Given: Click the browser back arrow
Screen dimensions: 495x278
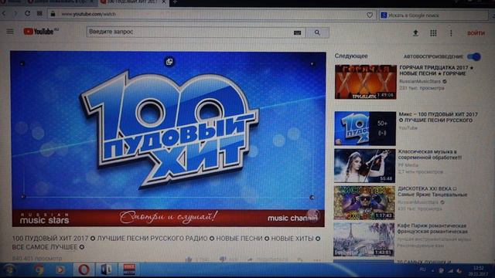Looking at the screenshot, I should coord(4,14).
